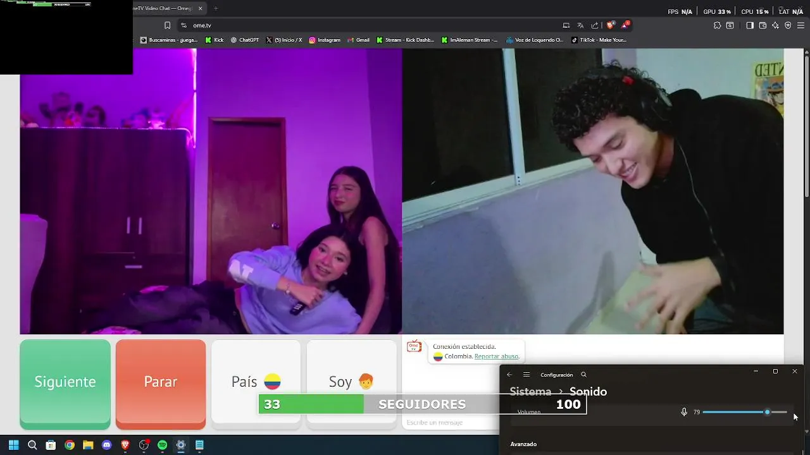The height and width of the screenshot is (455, 810).
Task: Open the Brave Shields lion icon
Action: [610, 25]
